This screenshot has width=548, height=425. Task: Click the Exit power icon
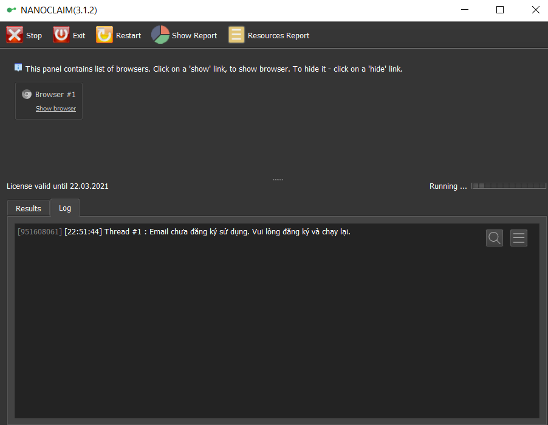[x=61, y=35]
